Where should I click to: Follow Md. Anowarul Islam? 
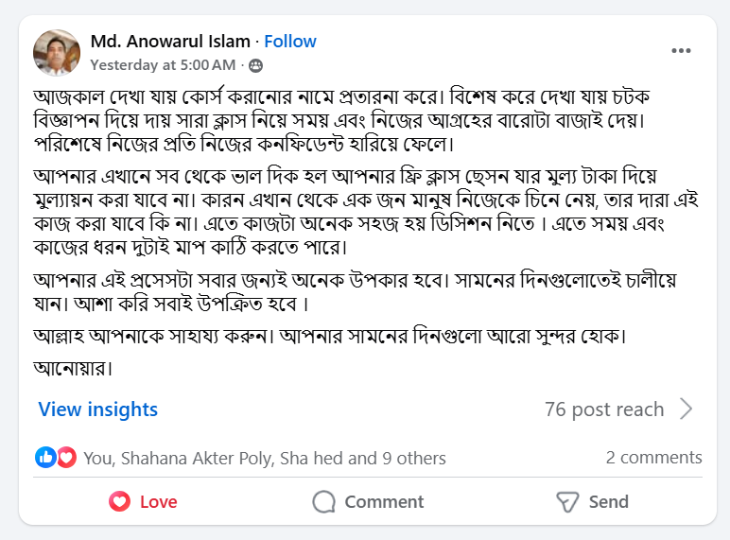point(290,42)
